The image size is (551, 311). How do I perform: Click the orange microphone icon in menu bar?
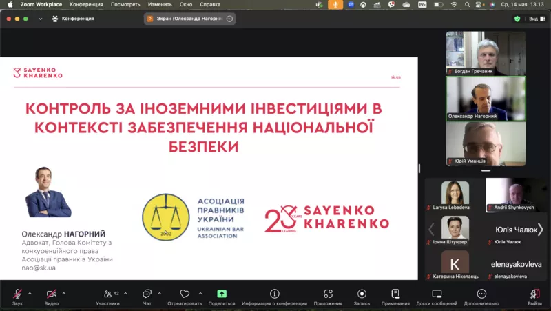[x=335, y=5]
